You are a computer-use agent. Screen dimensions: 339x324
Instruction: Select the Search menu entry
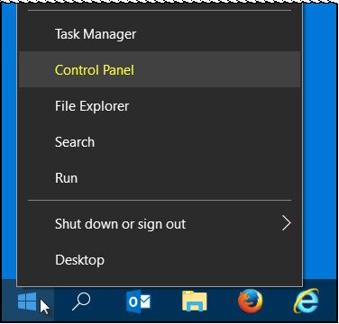[x=160, y=142]
